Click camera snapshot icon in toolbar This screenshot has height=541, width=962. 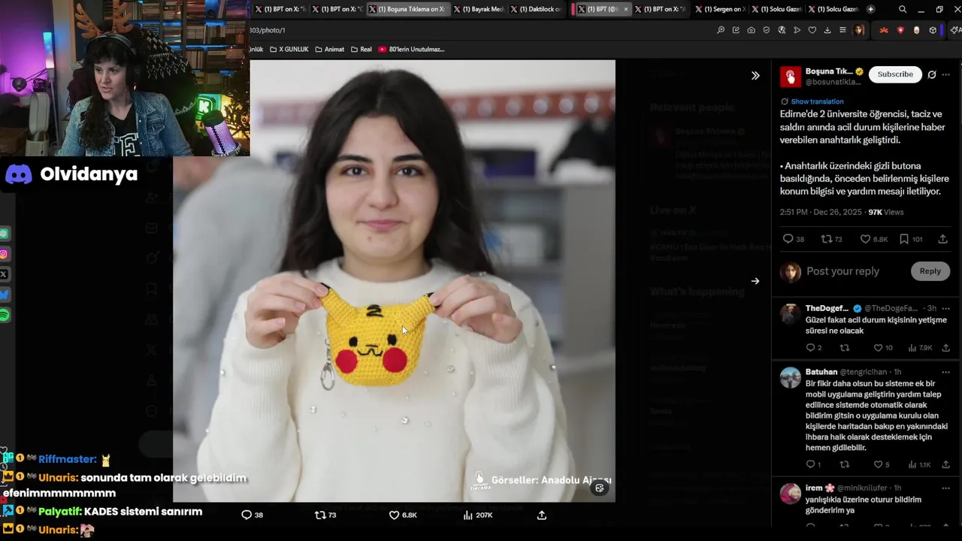[752, 30]
